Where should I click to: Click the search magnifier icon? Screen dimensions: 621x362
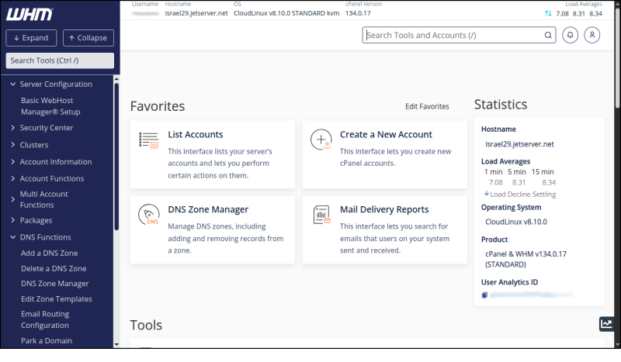click(548, 35)
